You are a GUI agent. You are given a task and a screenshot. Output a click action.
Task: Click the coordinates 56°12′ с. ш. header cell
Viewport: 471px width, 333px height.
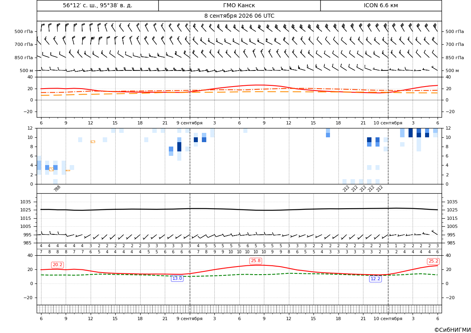click(98, 5)
